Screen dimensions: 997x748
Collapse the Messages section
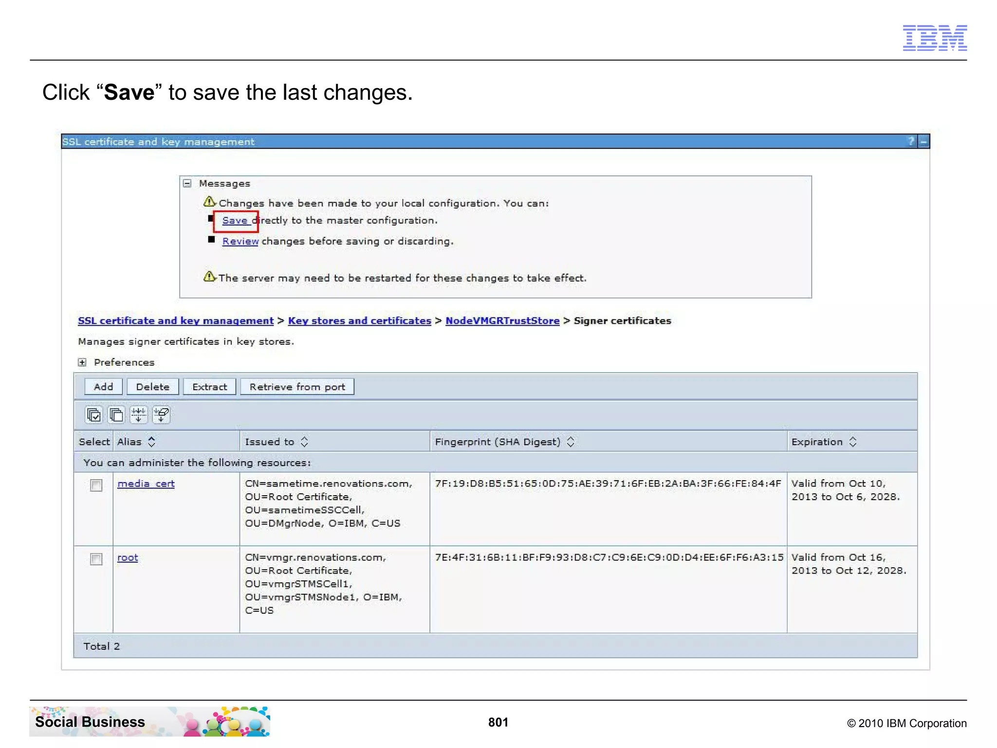coord(187,184)
